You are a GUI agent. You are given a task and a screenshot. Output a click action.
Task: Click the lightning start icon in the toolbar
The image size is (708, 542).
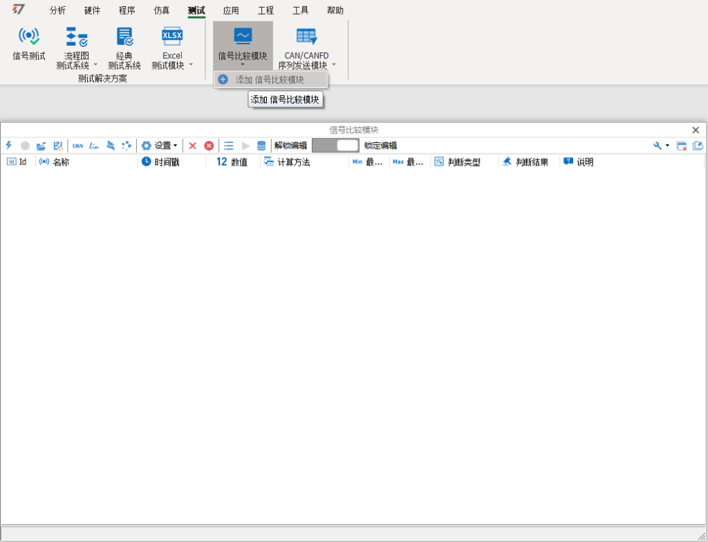point(8,145)
